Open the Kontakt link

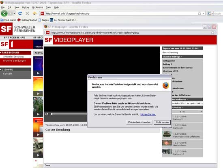(x=8, y=73)
